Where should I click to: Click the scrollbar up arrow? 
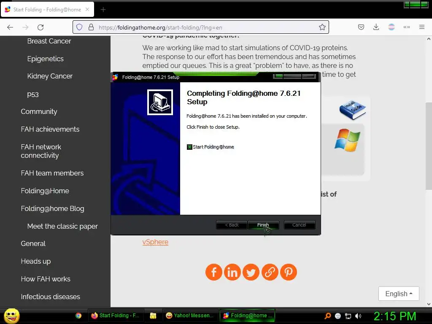[x=429, y=39]
